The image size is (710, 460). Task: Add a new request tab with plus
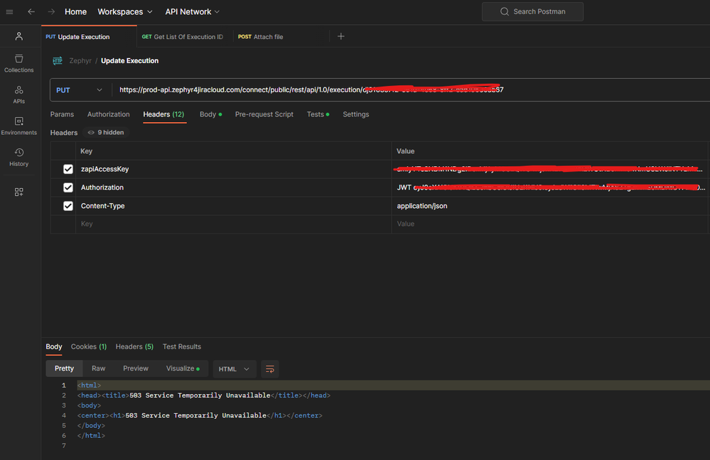click(341, 36)
